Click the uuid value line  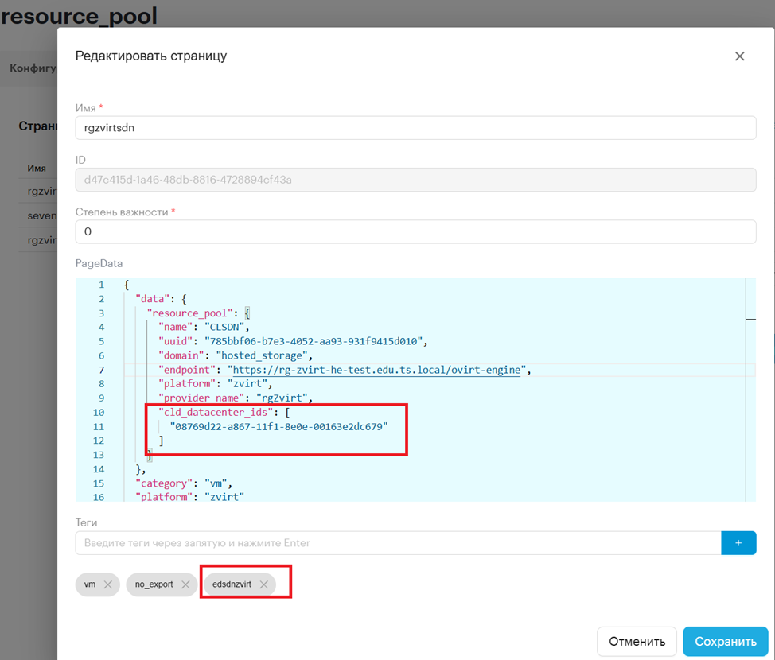pyautogui.click(x=293, y=341)
